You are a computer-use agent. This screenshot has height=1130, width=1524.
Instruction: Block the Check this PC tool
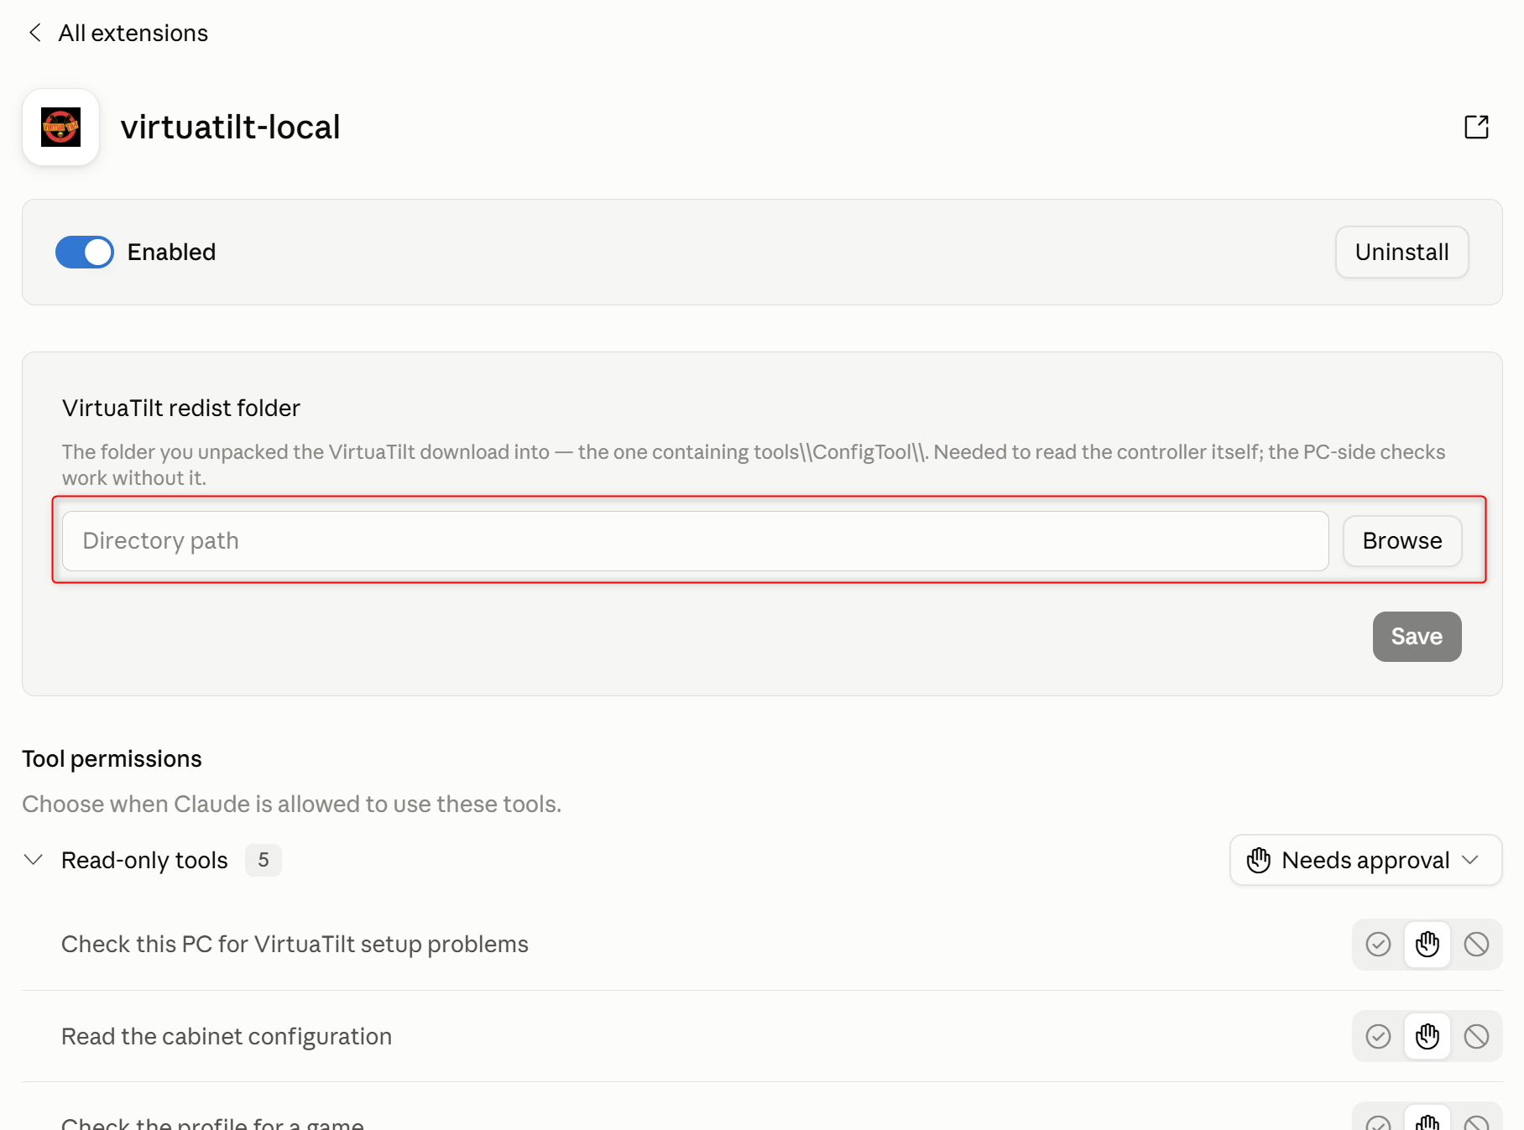pyautogui.click(x=1476, y=945)
